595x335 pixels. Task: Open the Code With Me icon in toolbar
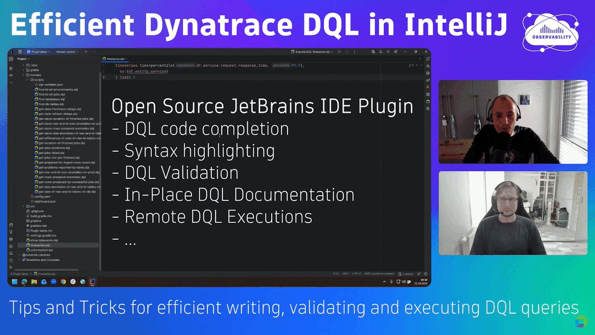click(x=381, y=52)
